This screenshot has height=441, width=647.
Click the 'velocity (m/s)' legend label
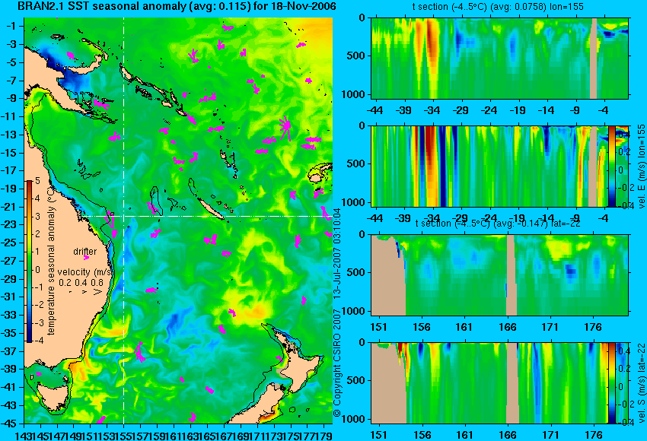point(86,272)
